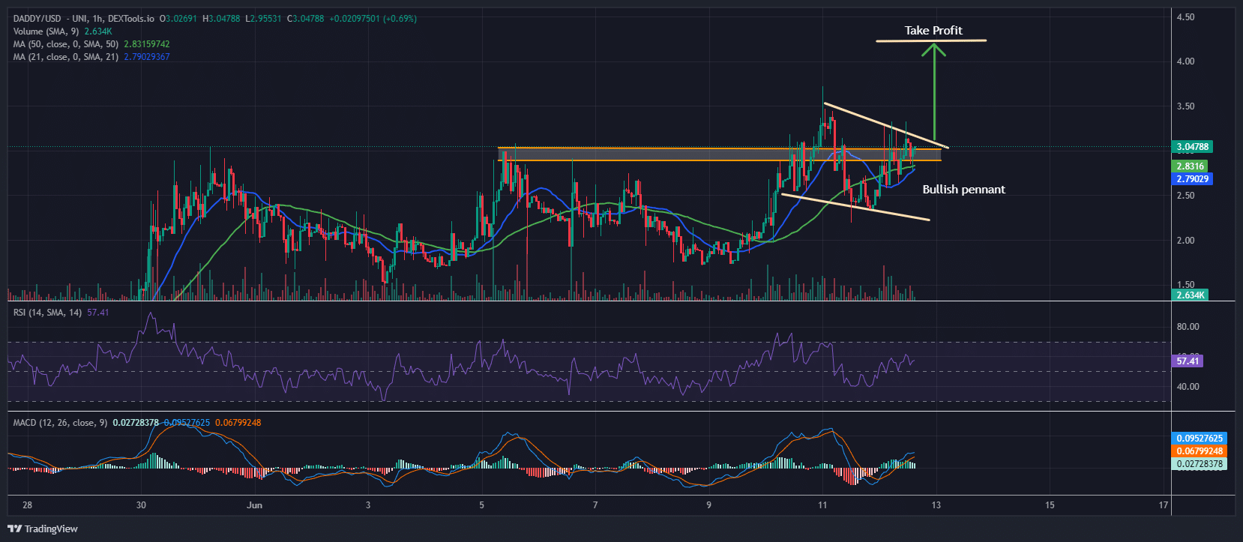Click the TradingView logo
Image resolution: width=1243 pixels, height=542 pixels.
[43, 529]
